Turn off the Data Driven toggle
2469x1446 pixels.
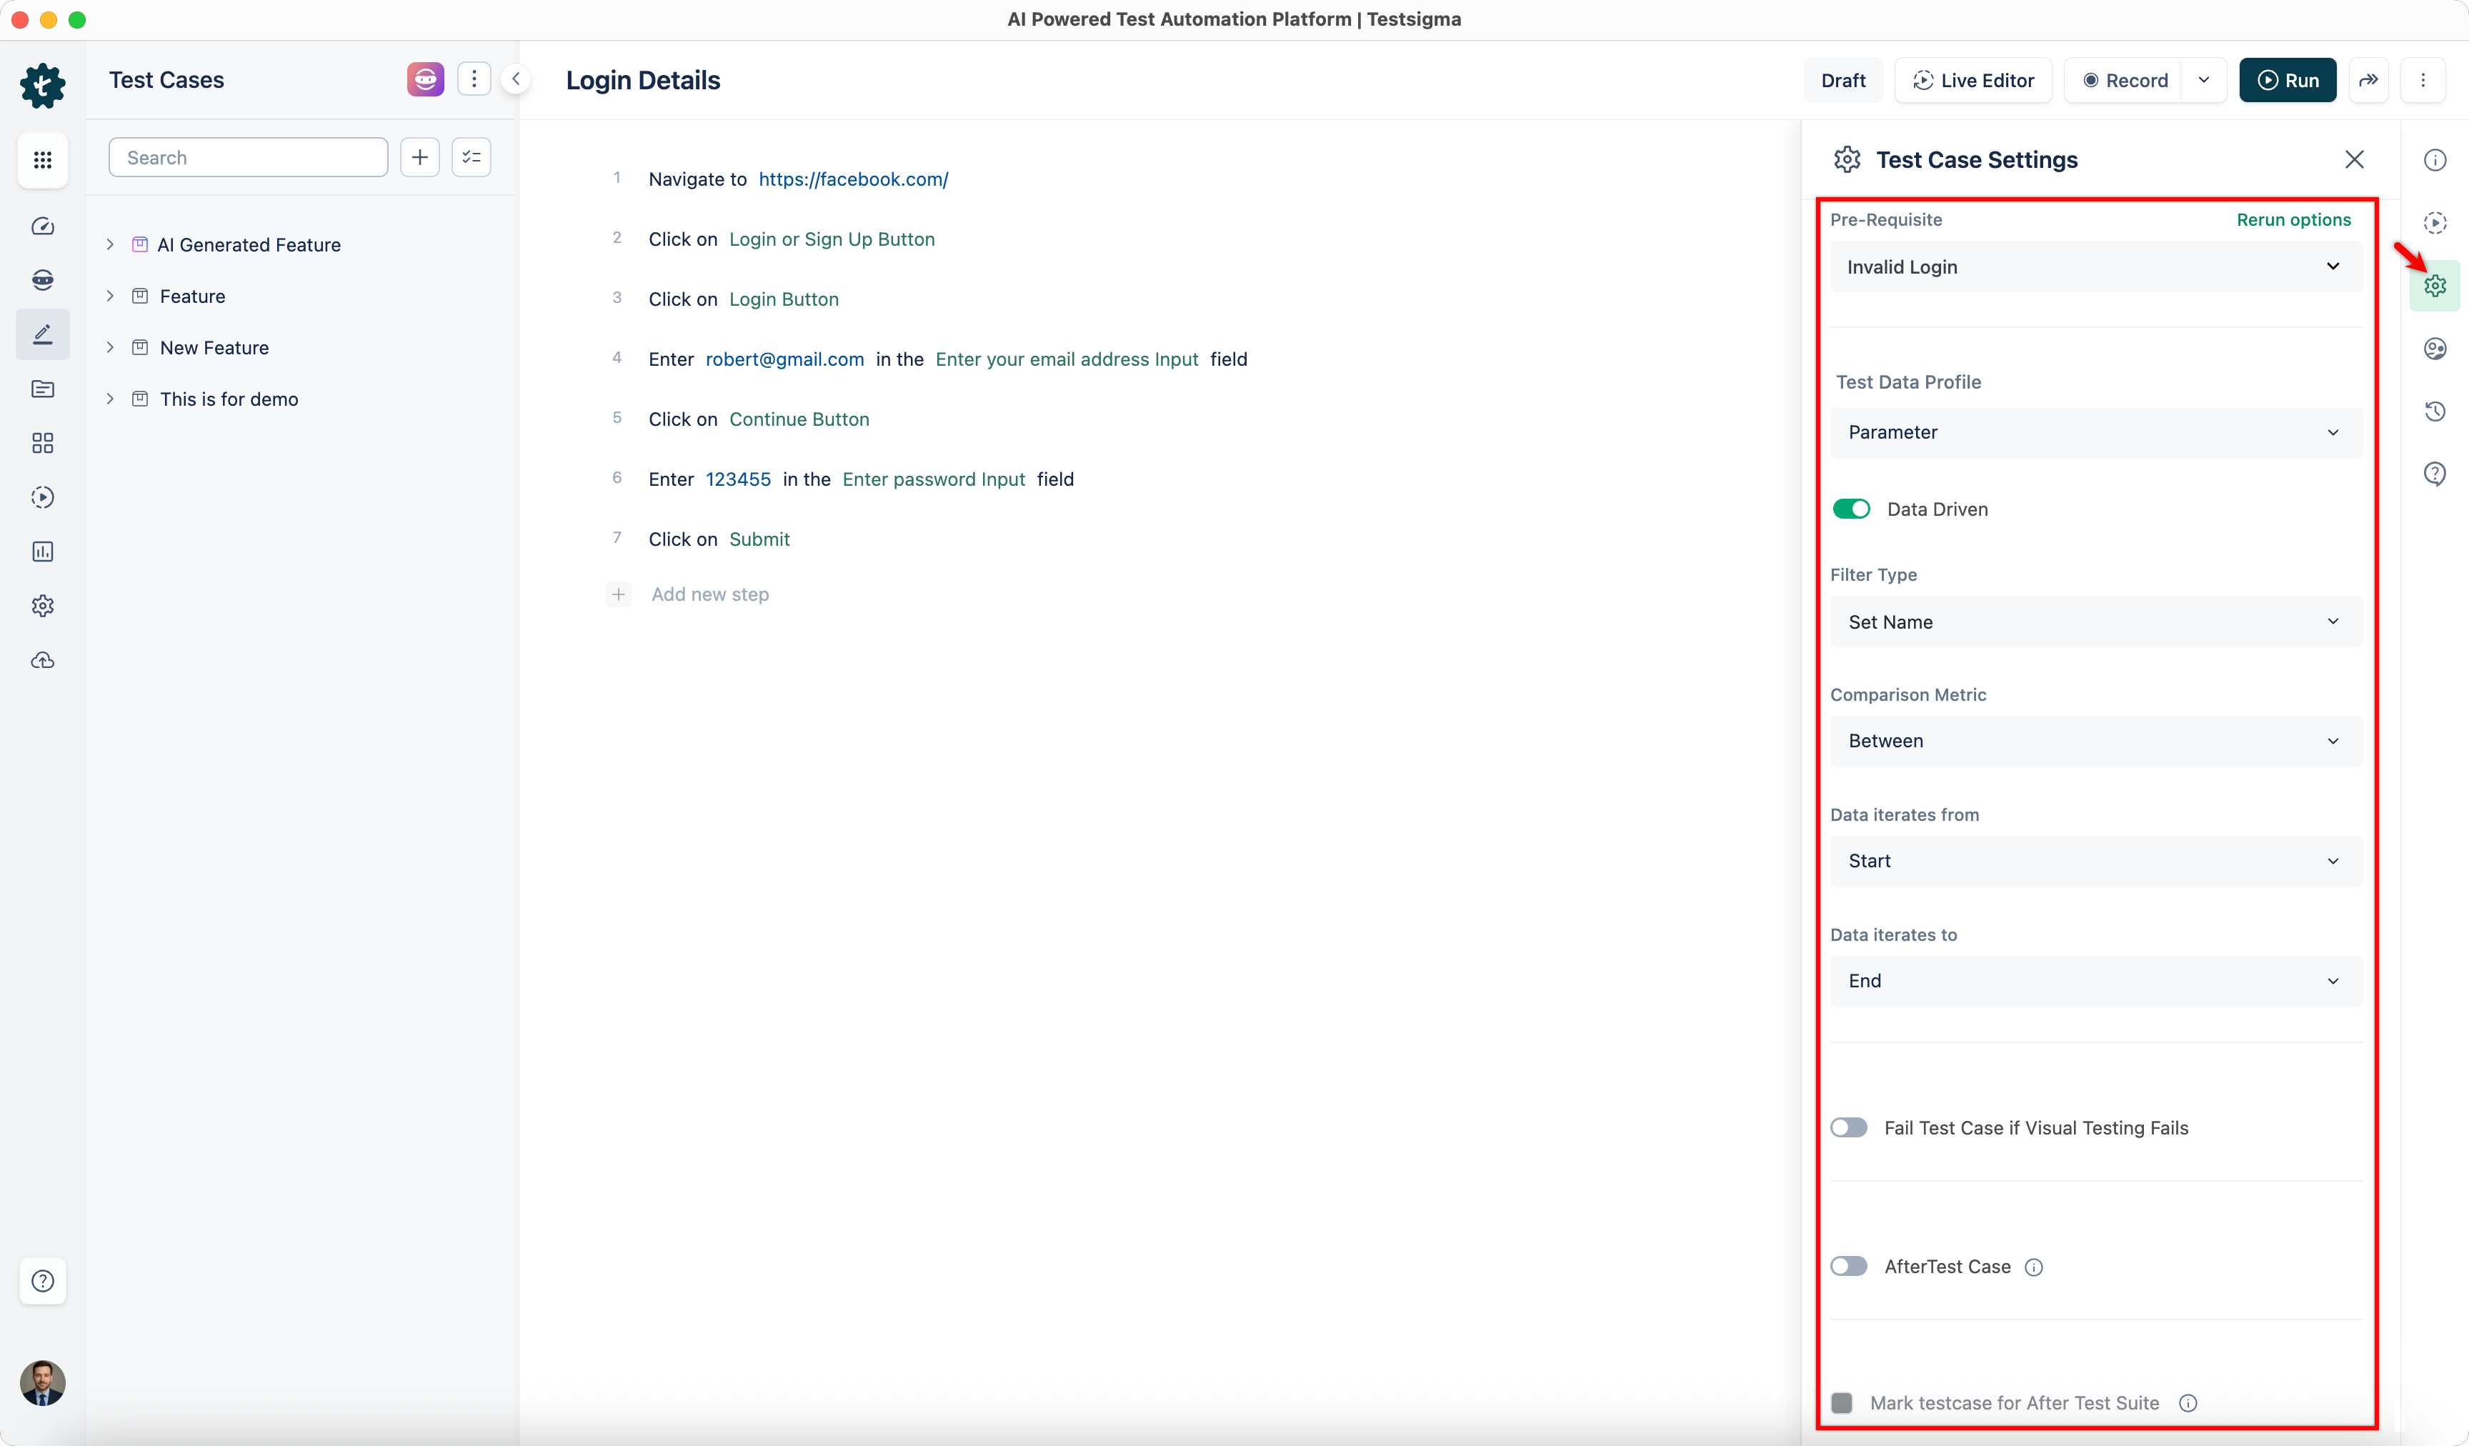[x=1851, y=509]
